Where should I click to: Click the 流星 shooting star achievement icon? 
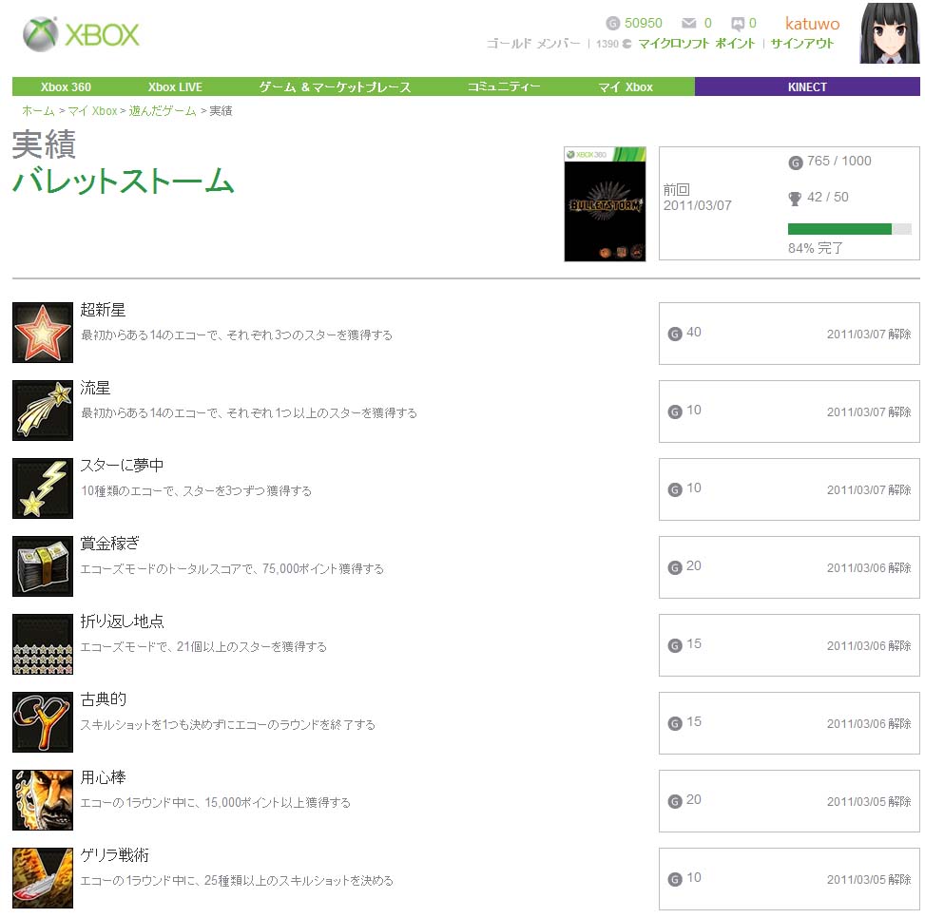43,411
